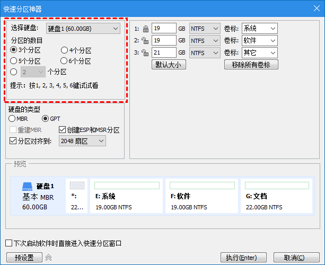The width and height of the screenshot is (325, 265).
Task: Click the size field of partition 2
Action: coord(164,40)
